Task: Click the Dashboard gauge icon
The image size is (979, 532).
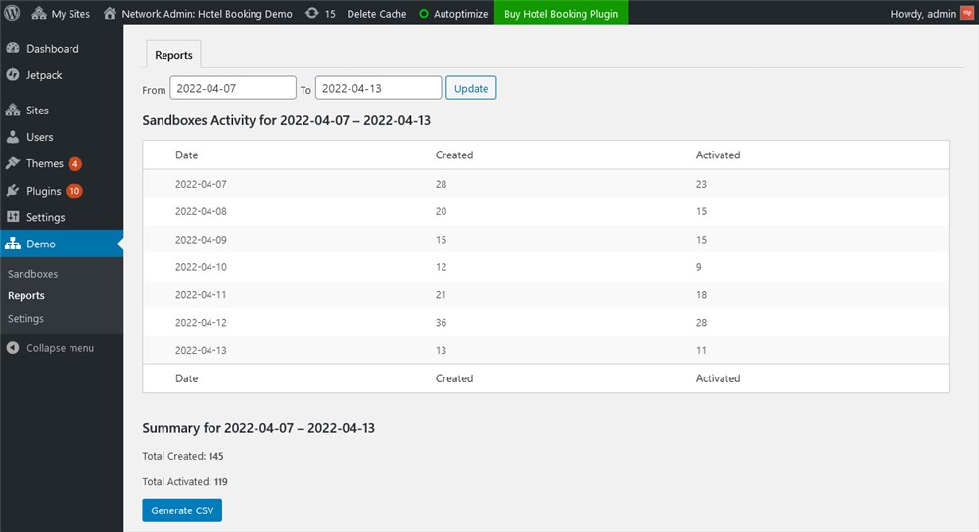Action: (13, 48)
